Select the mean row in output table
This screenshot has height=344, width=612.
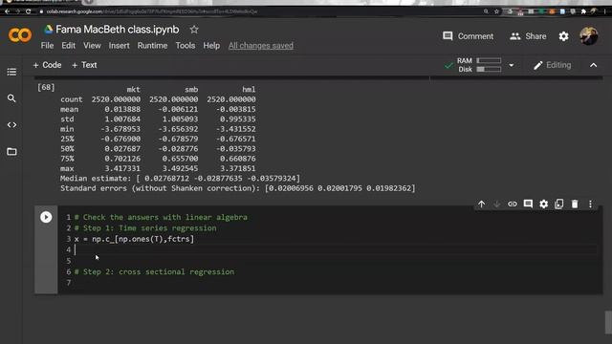point(158,109)
